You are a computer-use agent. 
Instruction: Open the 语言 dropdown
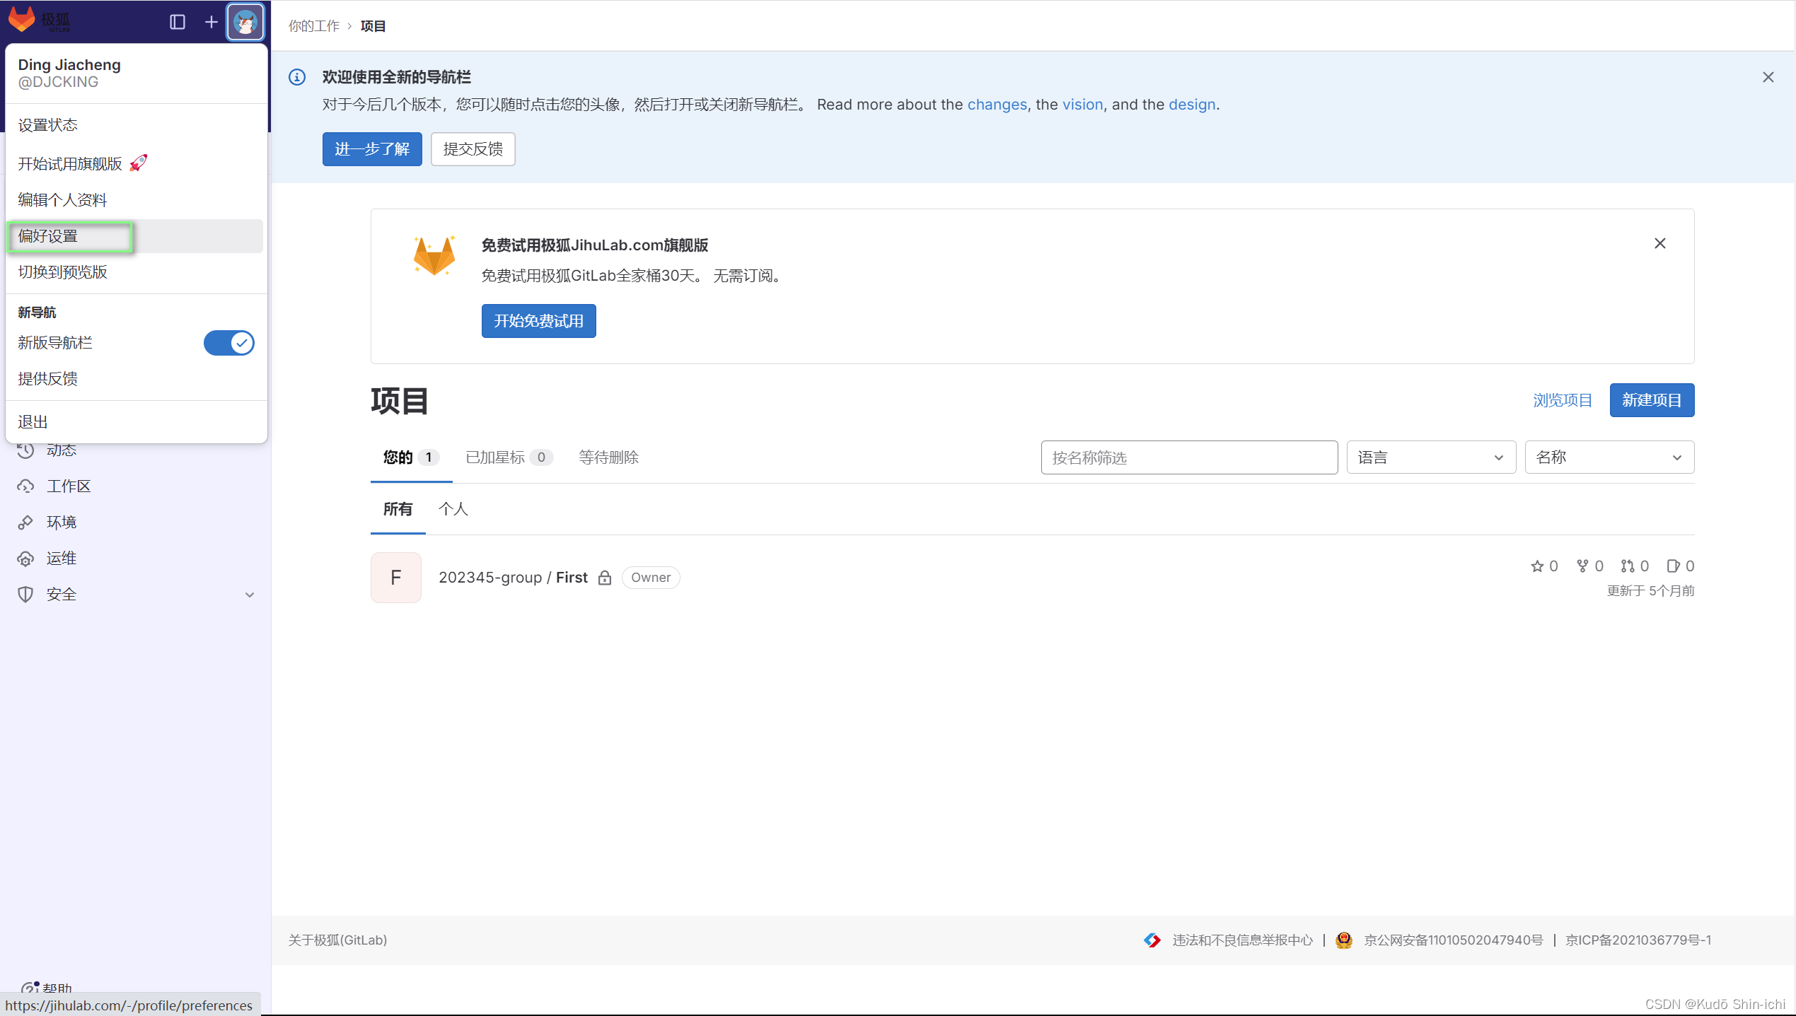click(1430, 457)
